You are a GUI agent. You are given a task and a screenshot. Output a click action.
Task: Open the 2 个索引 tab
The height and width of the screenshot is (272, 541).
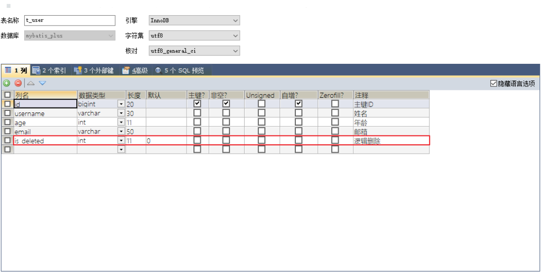[49, 71]
